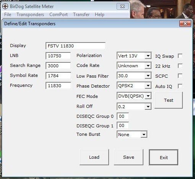Enable Auto IQ checkbox
This screenshot has width=195, height=179.
180,86
